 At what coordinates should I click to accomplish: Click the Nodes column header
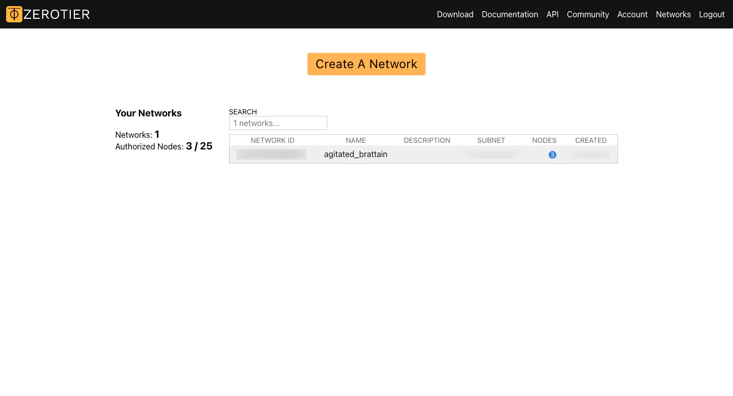point(544,140)
